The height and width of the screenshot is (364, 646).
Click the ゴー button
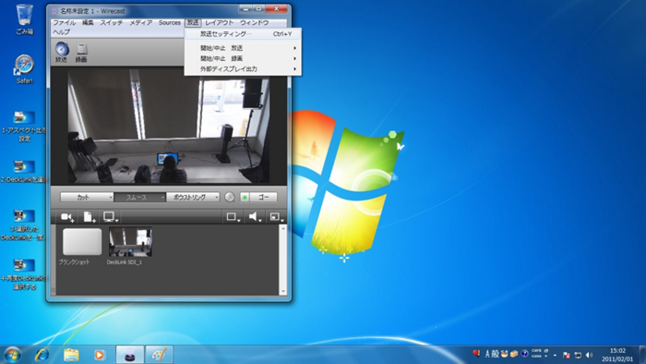pyautogui.click(x=263, y=198)
